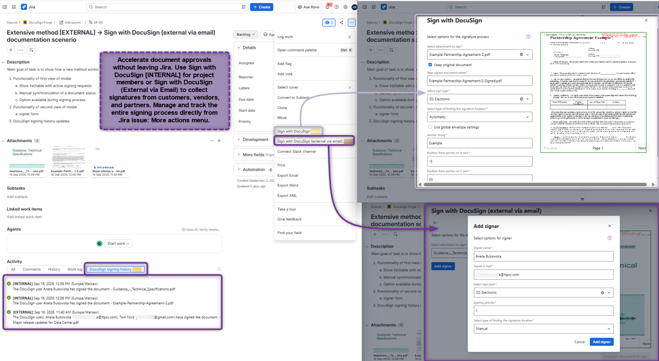Click the Add linked work item link
Screen dimensions: 659x361
click(x=25, y=217)
